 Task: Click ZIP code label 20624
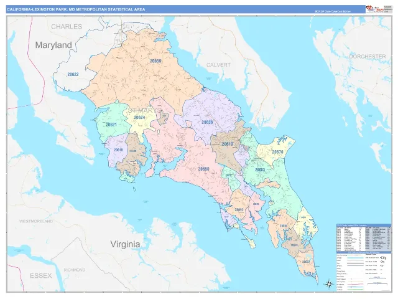[139, 118]
